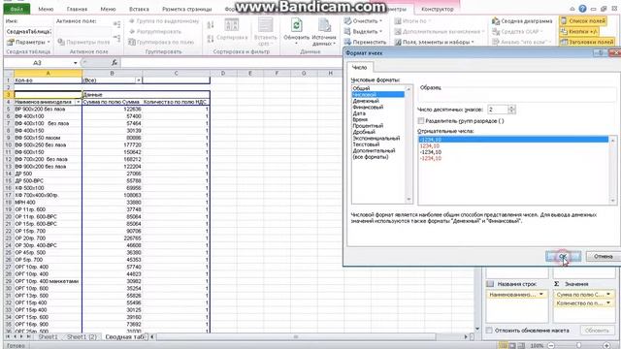621x349 pixels.
Task: Open Поля, элементы и наборы dropdown
Action: coord(435,42)
